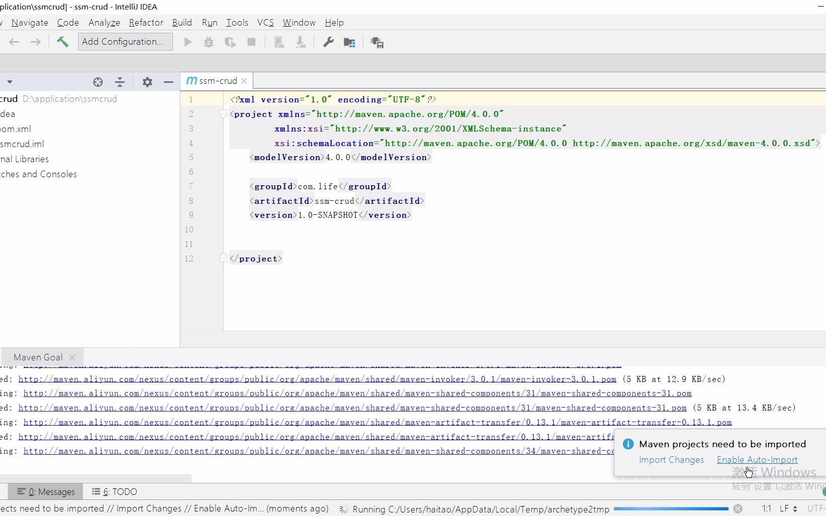The width and height of the screenshot is (826, 516).
Task: Click the locate/scroll from source target icon
Action: click(98, 82)
